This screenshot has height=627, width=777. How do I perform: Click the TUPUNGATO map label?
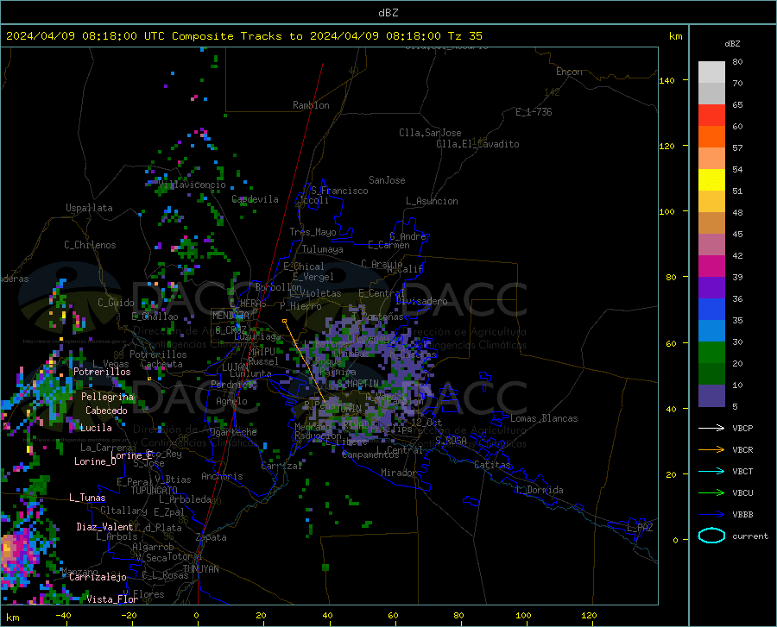[x=155, y=491]
